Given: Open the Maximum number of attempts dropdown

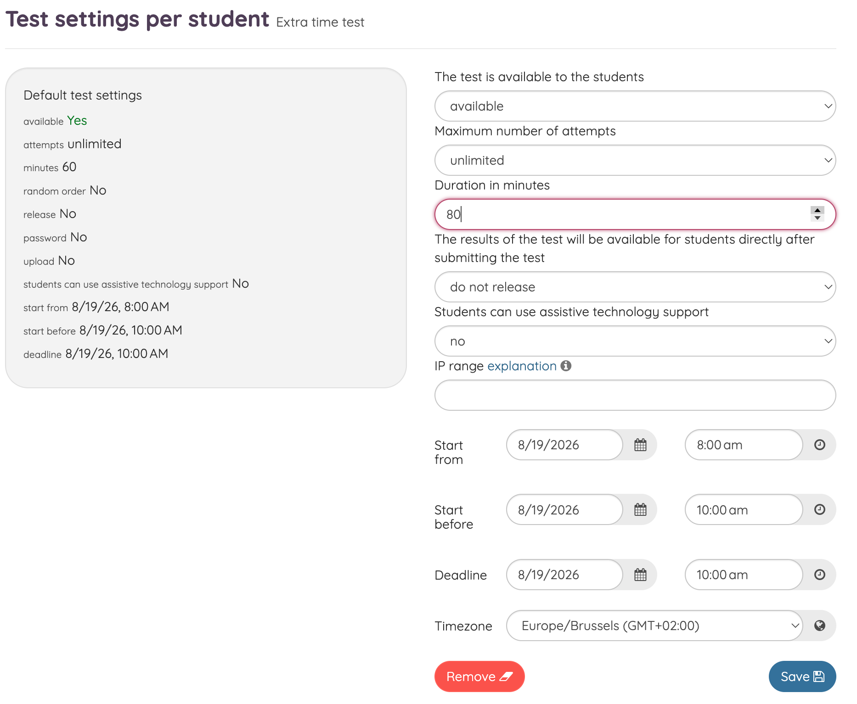Looking at the screenshot, I should (635, 160).
